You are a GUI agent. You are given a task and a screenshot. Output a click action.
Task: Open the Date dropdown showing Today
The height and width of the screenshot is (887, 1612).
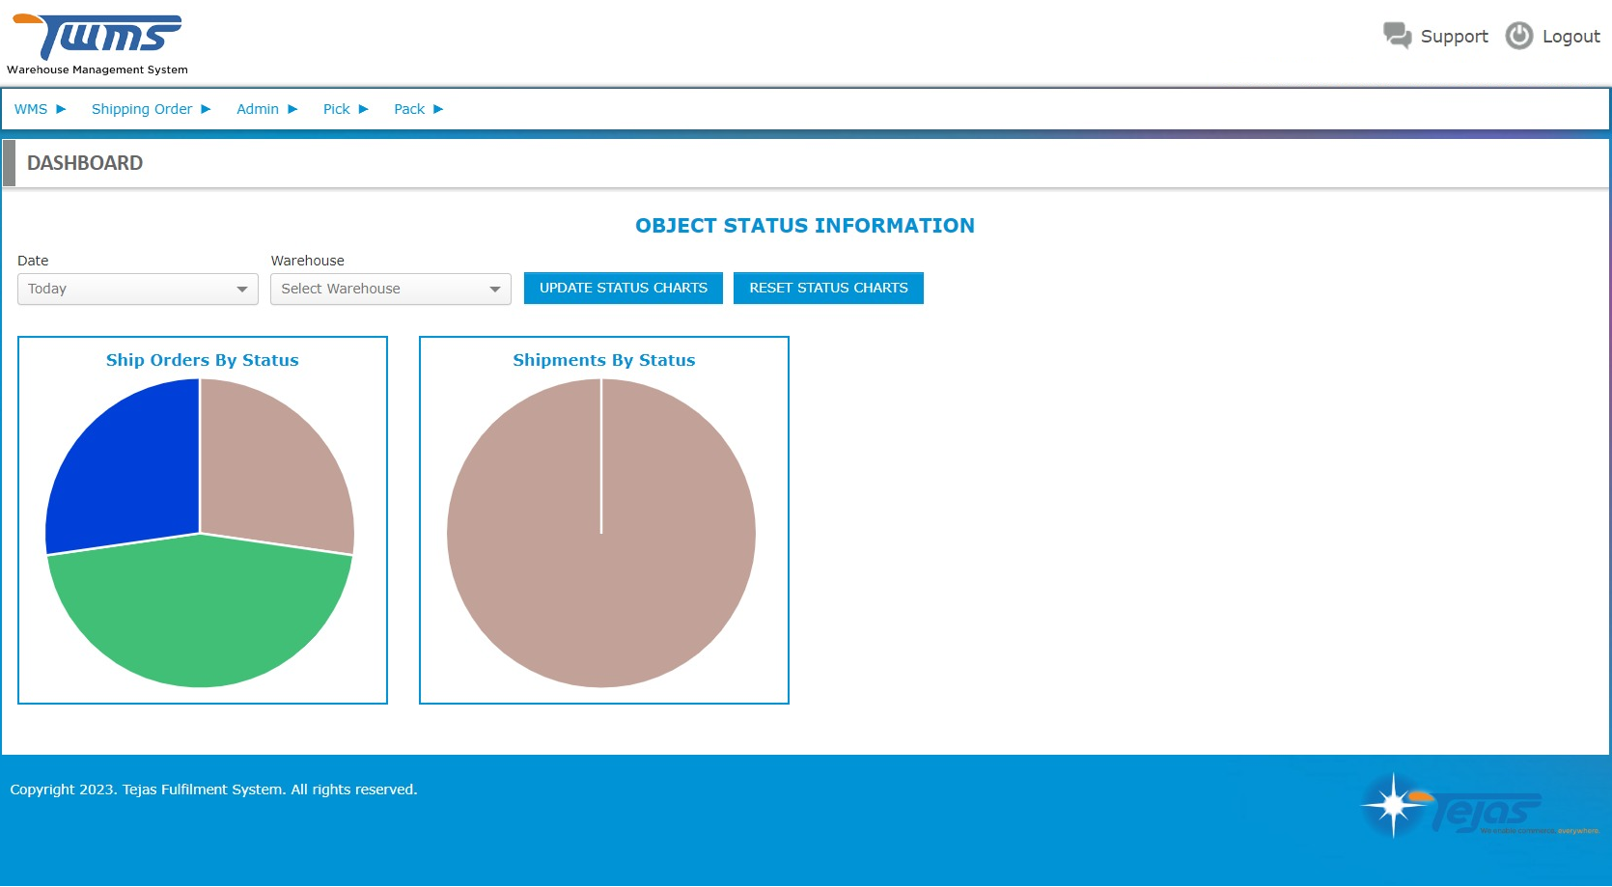click(137, 288)
